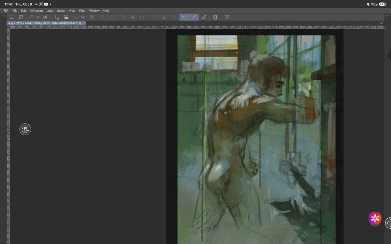Click the square diagonal-arrow icon beside the hamburger
Image resolution: width=391 pixels, height=244 pixels.
[x=21, y=17]
